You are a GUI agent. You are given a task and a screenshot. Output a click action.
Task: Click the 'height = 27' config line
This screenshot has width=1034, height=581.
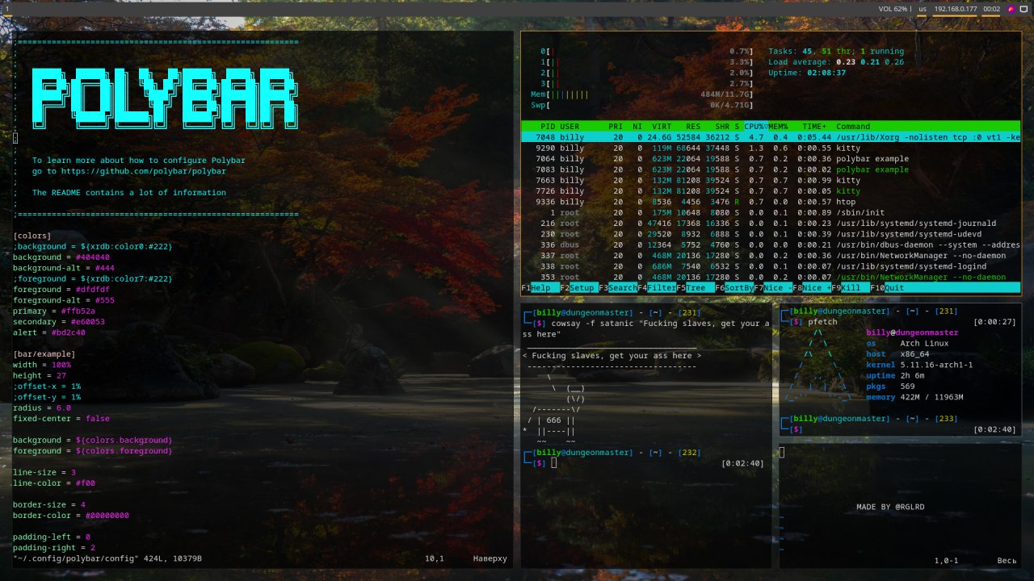click(40, 375)
